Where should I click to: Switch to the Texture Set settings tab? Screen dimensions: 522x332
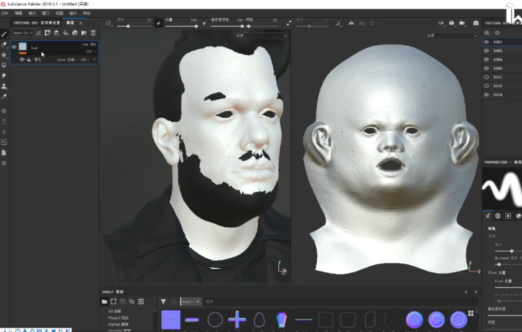tap(37, 23)
